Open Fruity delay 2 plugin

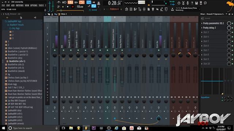(x=210, y=28)
